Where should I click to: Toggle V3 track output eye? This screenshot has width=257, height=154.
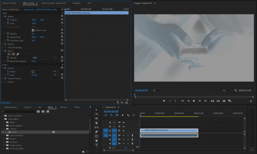pos(123,122)
